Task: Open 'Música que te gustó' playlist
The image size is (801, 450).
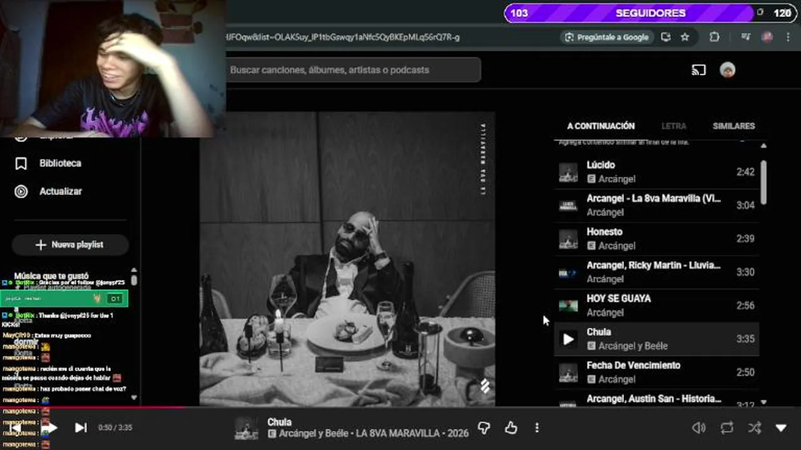Action: (x=51, y=276)
